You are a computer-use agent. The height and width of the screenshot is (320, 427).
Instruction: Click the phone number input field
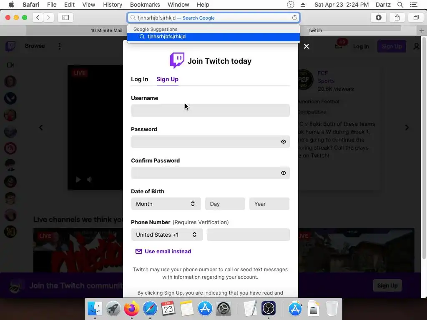(x=248, y=235)
